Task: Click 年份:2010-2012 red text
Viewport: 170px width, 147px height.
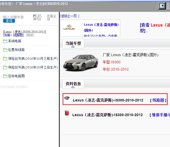Action: pyautogui.click(x=116, y=69)
